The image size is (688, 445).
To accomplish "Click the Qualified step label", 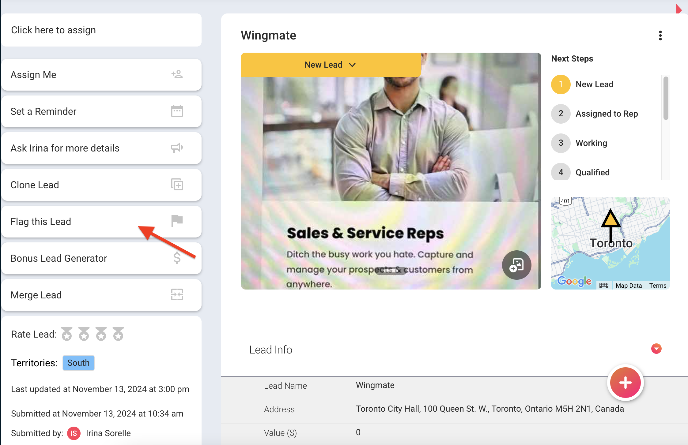I will coord(592,172).
